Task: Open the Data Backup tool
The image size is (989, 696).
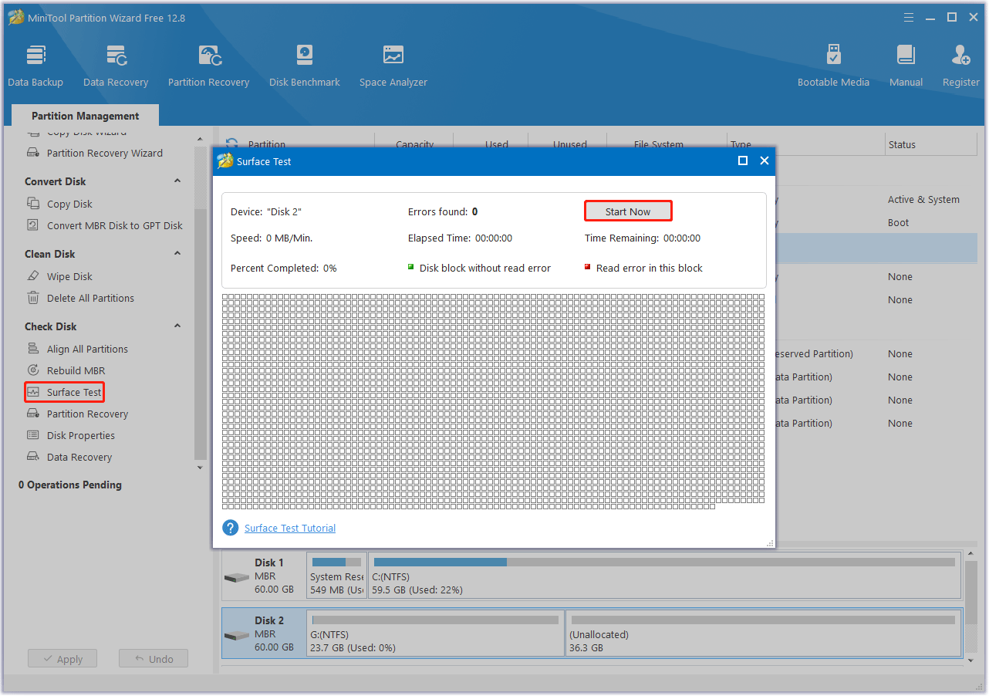Action: [x=35, y=64]
